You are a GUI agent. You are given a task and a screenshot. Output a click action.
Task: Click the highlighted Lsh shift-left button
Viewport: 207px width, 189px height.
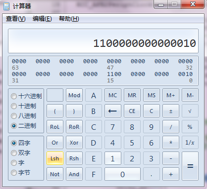pos(55,158)
